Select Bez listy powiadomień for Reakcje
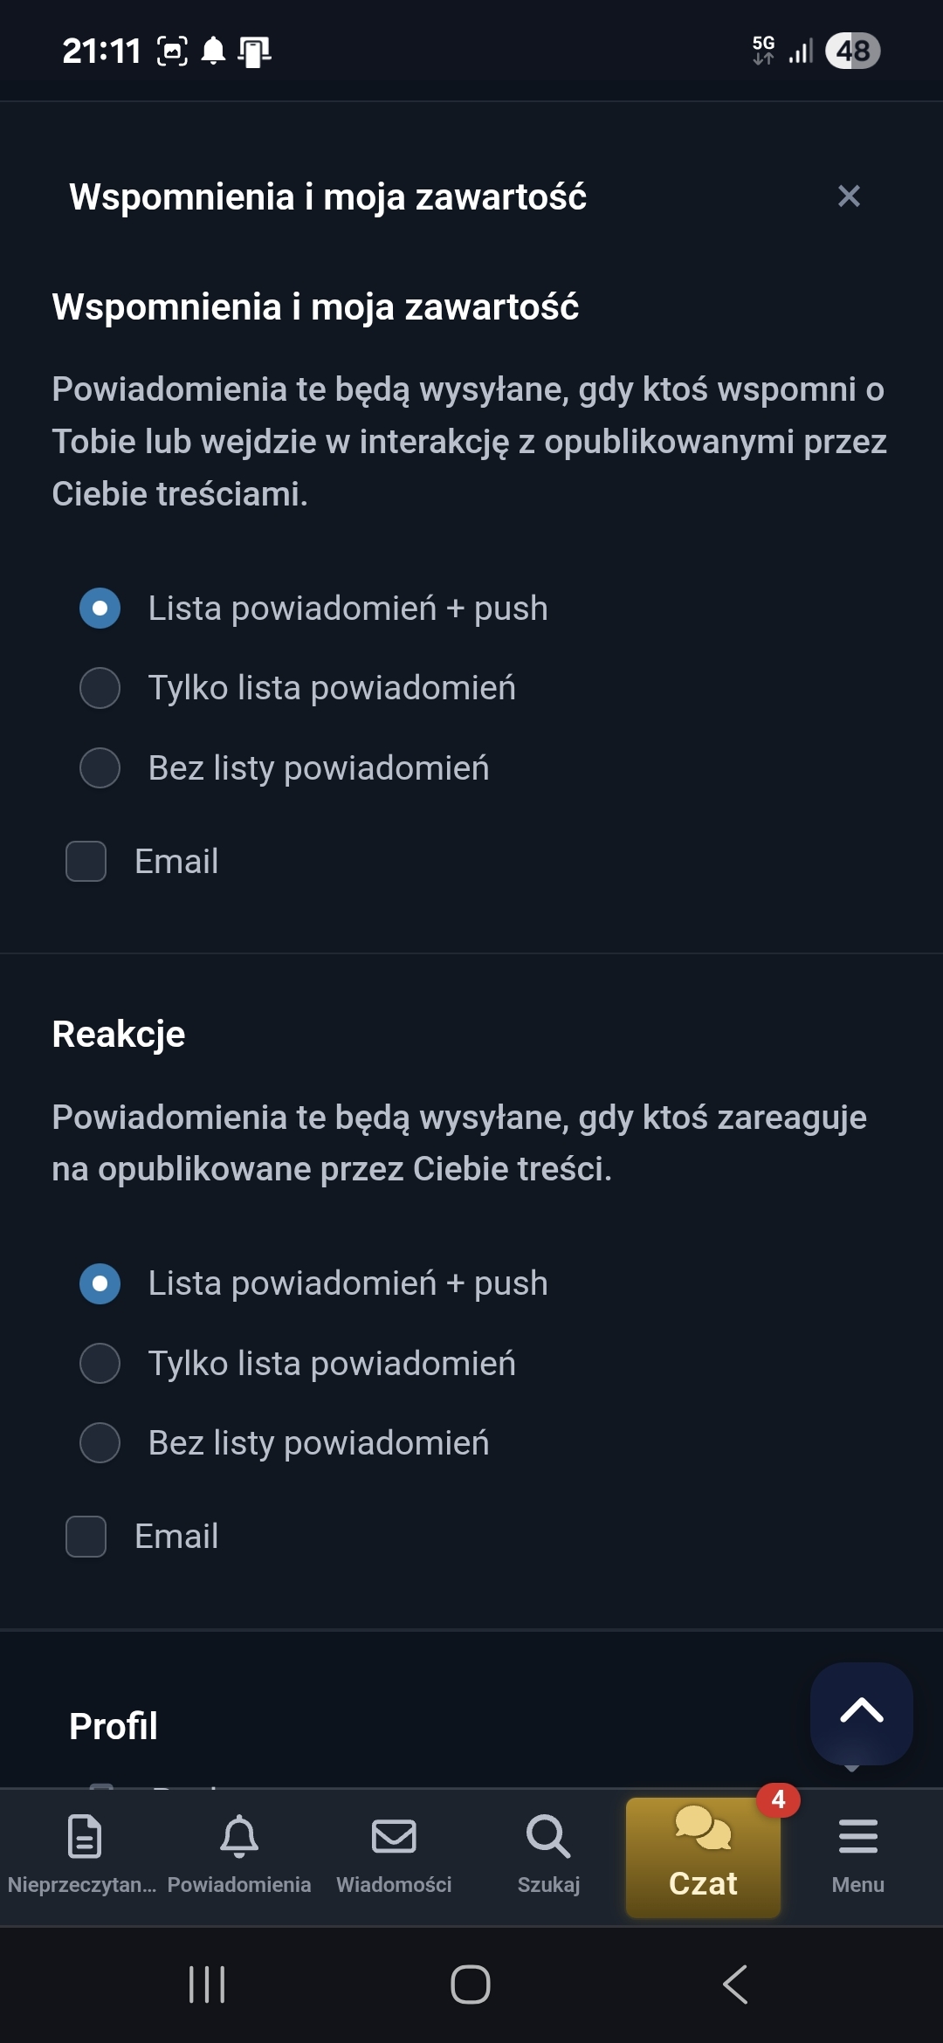 100,1444
